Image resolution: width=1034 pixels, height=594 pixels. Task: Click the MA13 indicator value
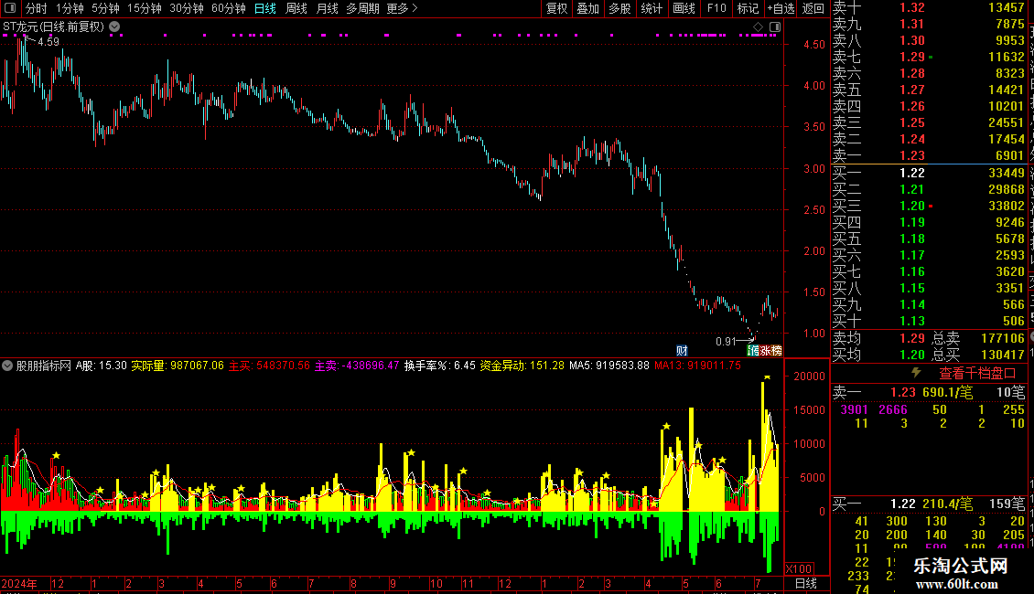[x=697, y=366]
